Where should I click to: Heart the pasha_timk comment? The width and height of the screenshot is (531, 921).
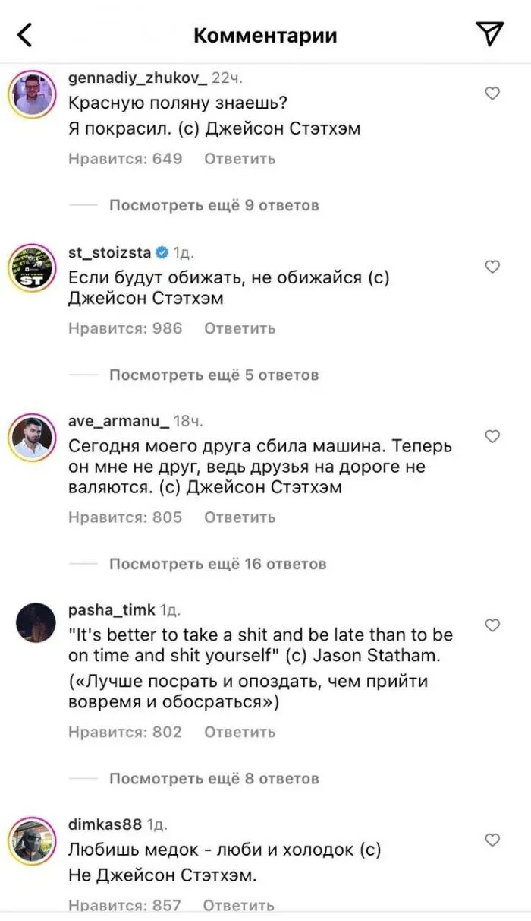pos(492,625)
